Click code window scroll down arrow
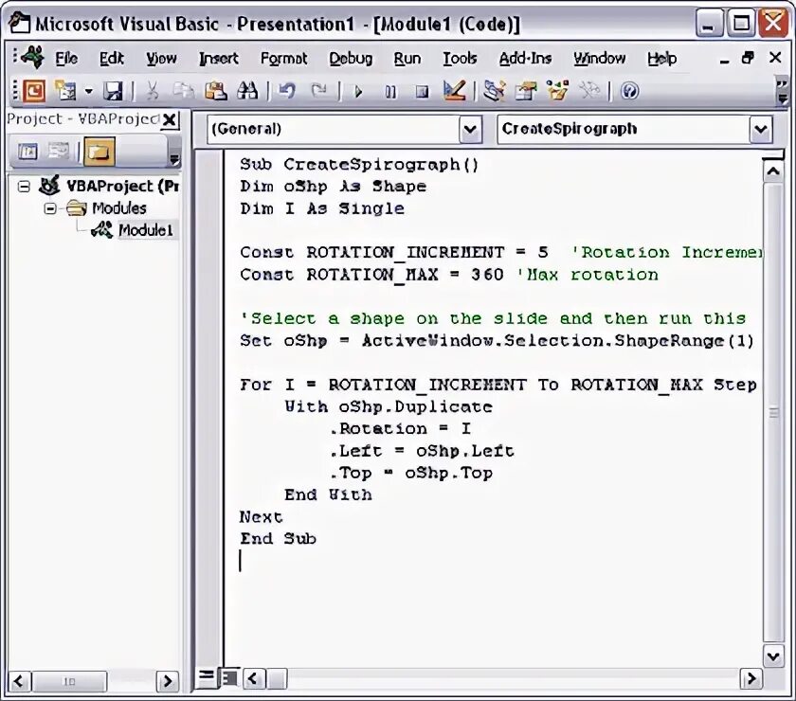This screenshot has height=701, width=796. (773, 656)
